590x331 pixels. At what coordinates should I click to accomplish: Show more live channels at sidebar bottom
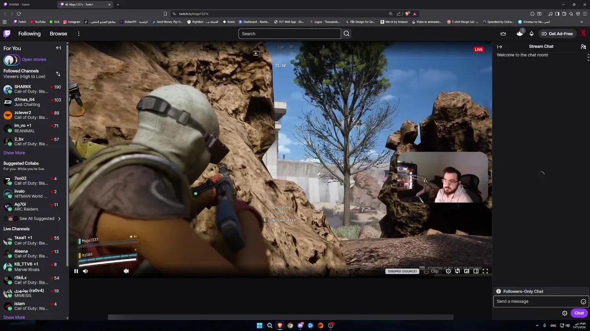(14, 317)
